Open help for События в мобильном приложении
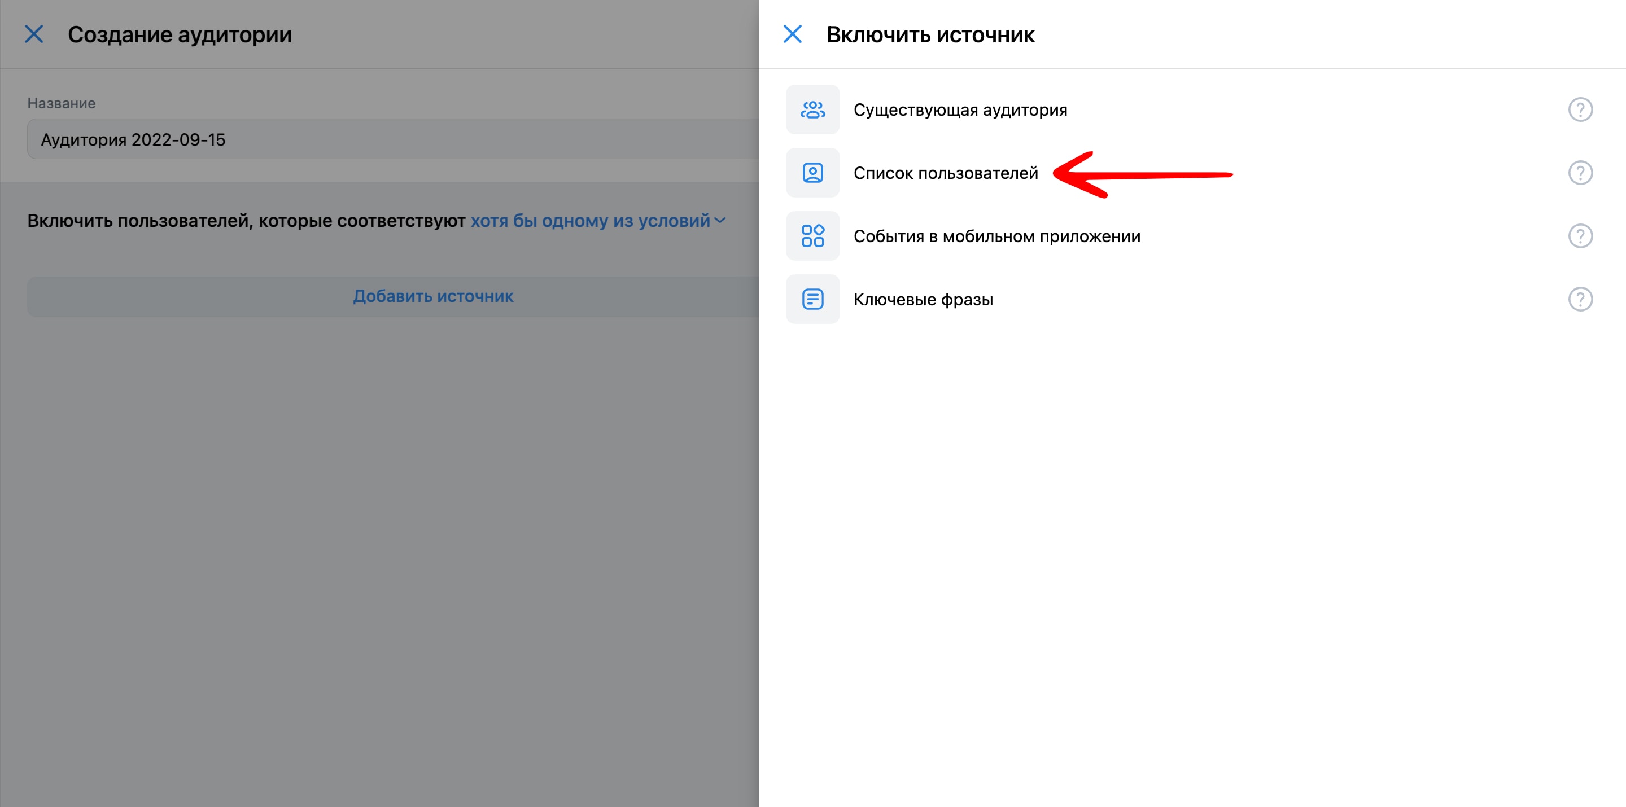The image size is (1626, 807). [x=1580, y=236]
